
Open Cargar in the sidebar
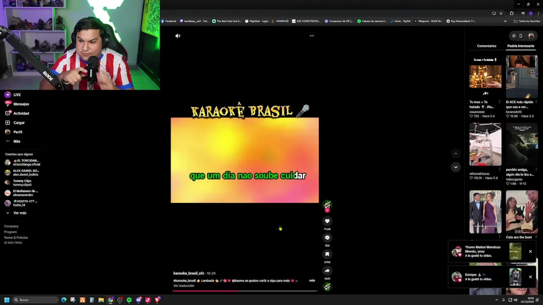[15, 123]
